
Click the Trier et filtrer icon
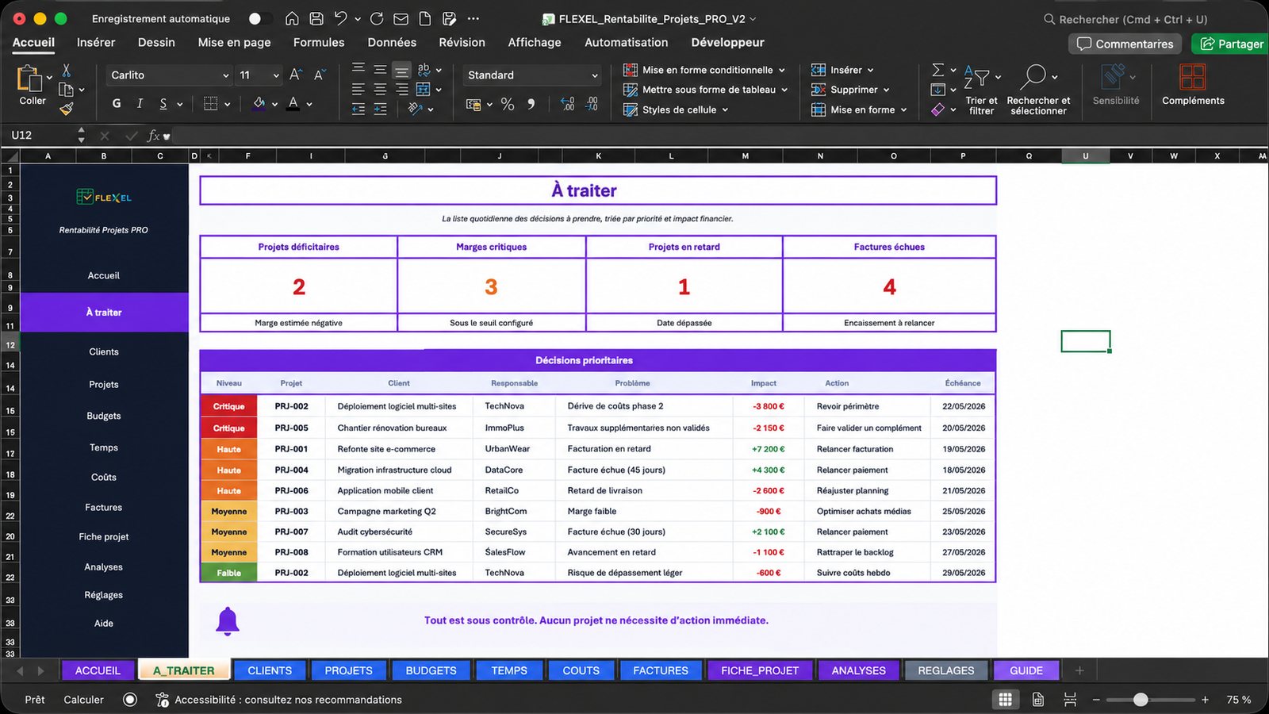click(x=976, y=77)
